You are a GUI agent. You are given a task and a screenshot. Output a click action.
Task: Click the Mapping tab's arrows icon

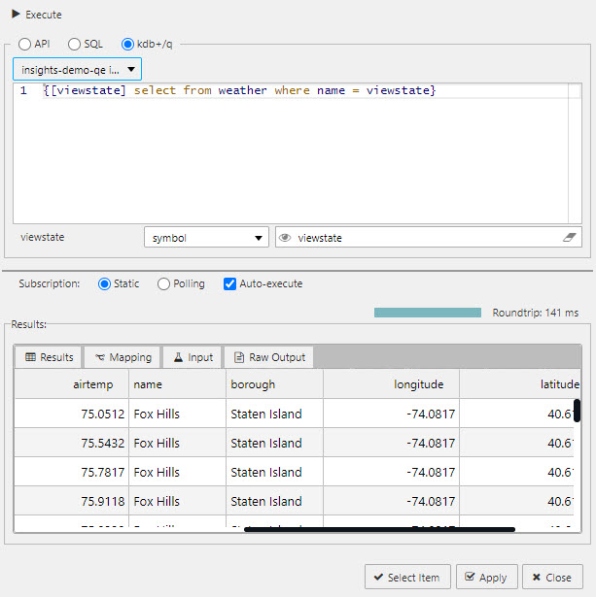[x=99, y=357]
